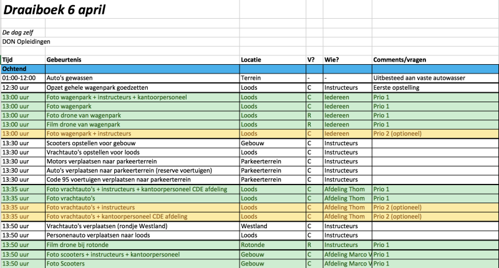Select 'Foto vrachtauto's + kantoorpersoneel CDE afdeling' cell

[x=142, y=217]
